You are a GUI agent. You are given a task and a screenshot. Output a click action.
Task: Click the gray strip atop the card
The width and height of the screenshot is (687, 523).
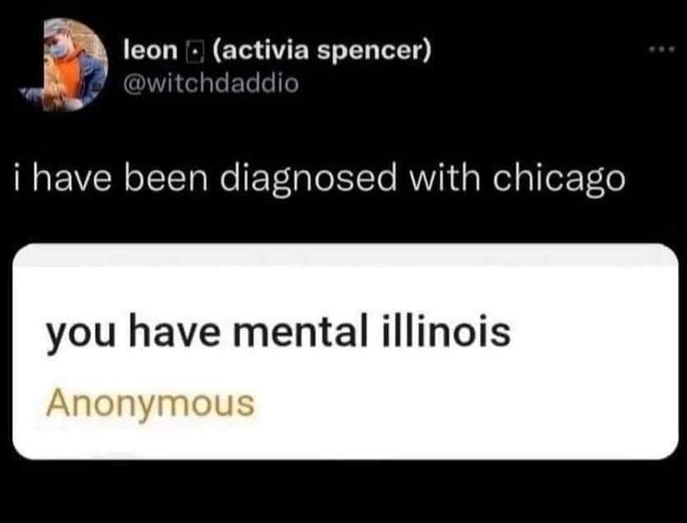coord(345,255)
